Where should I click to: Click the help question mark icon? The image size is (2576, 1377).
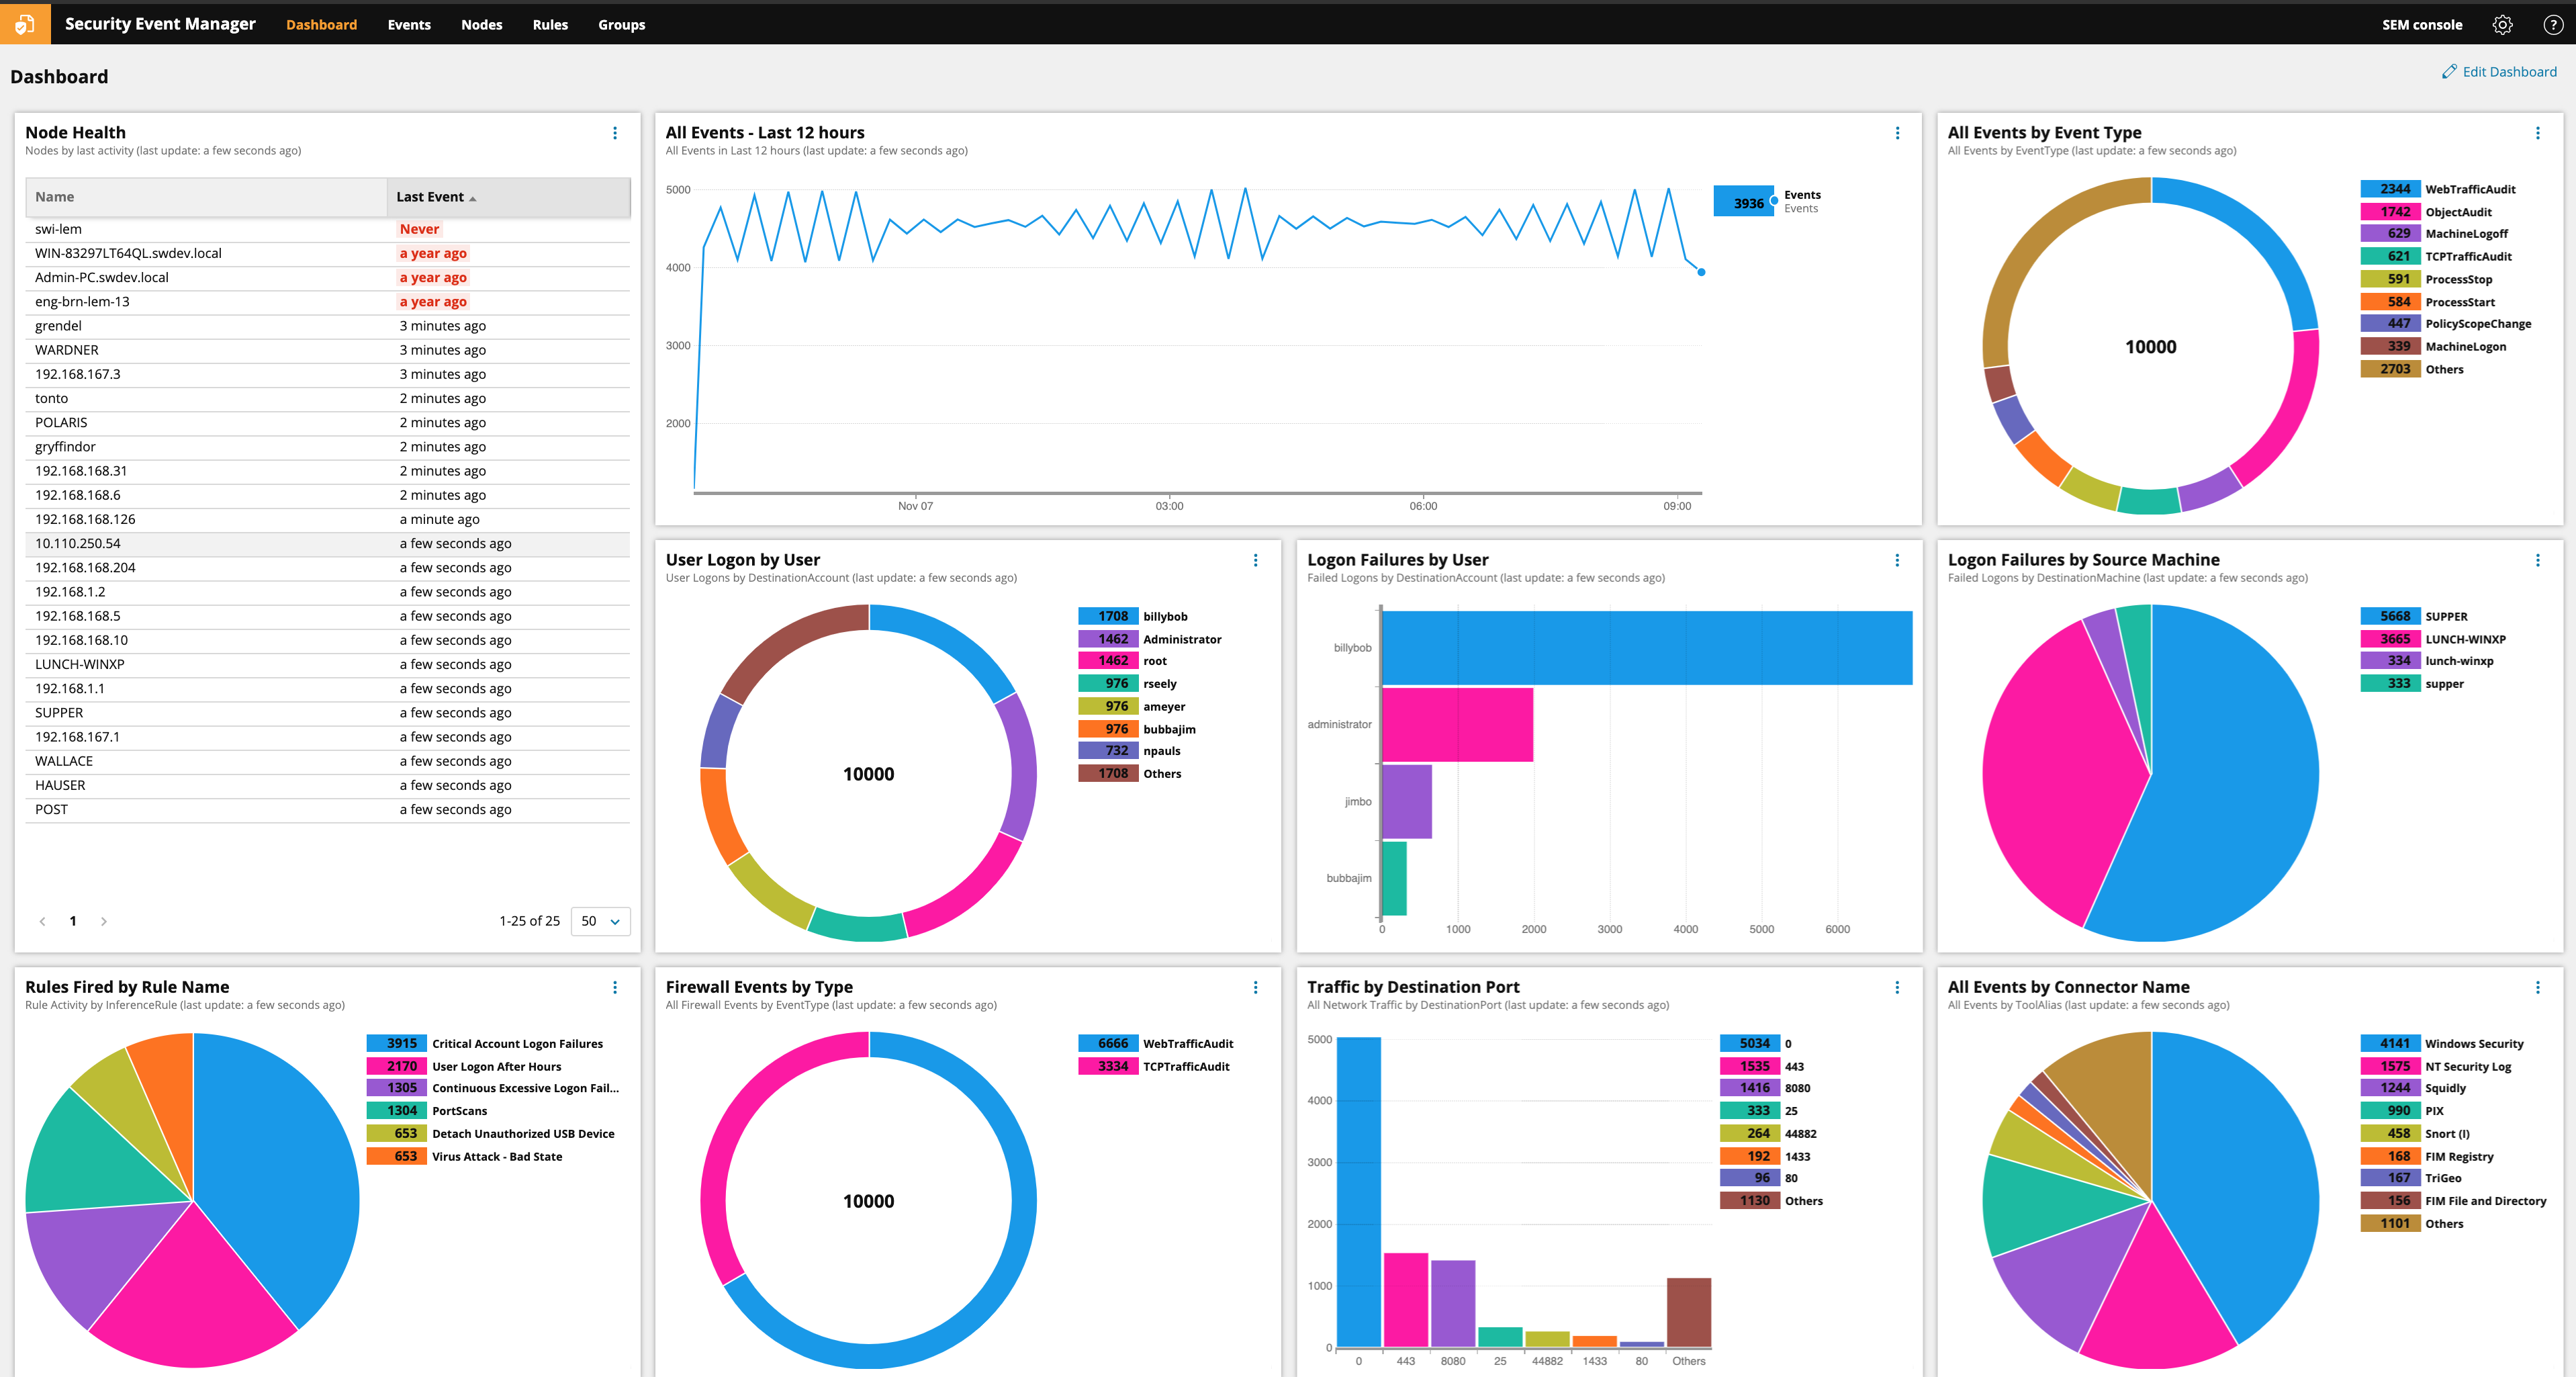tap(2553, 24)
